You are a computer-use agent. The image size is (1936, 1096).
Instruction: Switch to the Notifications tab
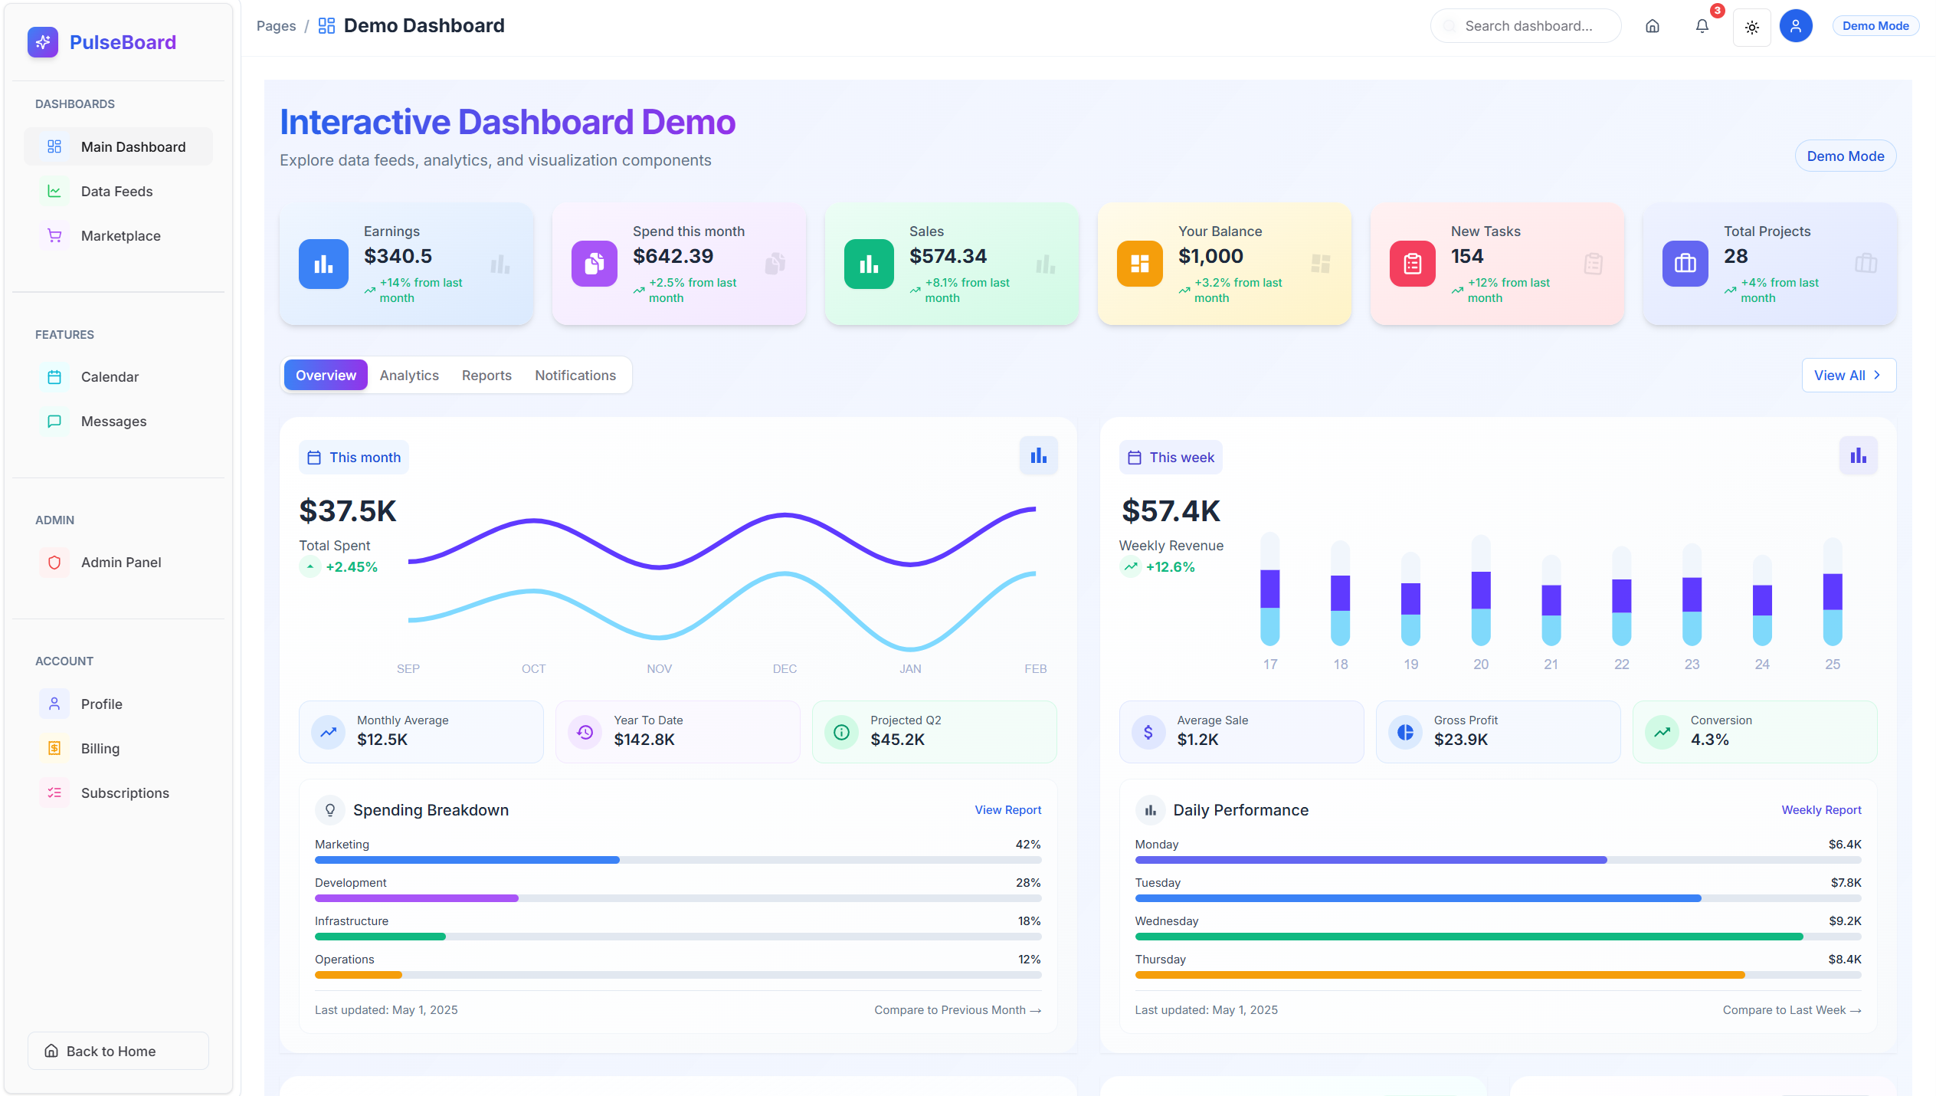575,375
